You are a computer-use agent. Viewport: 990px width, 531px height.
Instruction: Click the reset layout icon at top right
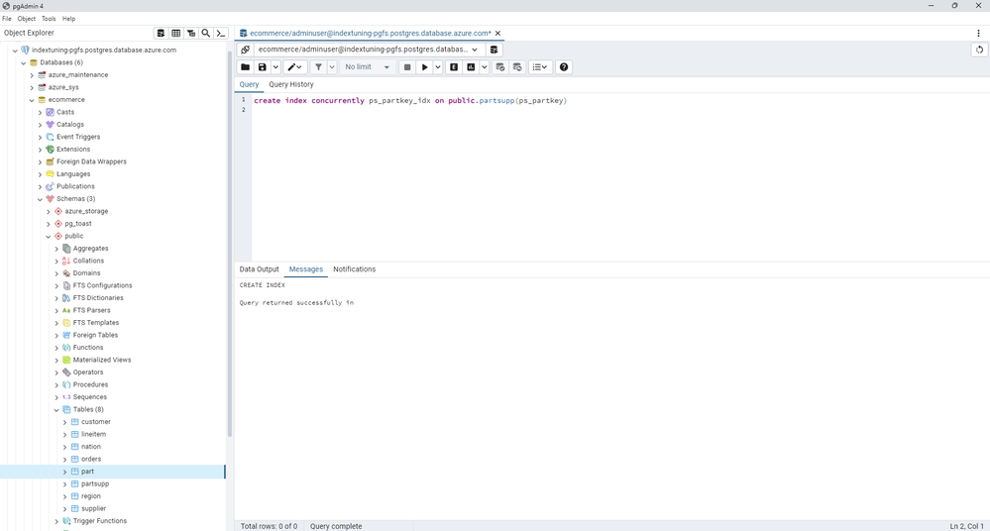(979, 50)
